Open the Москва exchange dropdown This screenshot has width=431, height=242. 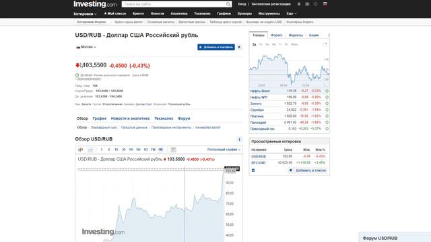tap(86, 47)
